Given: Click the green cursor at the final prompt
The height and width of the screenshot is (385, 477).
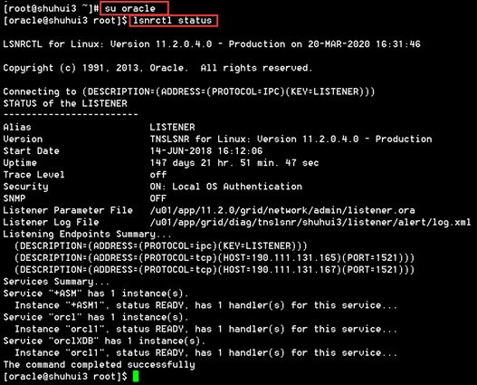Looking at the screenshot, I should point(136,377).
